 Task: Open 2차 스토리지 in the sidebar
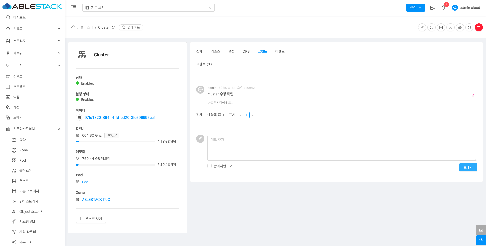[29, 201]
